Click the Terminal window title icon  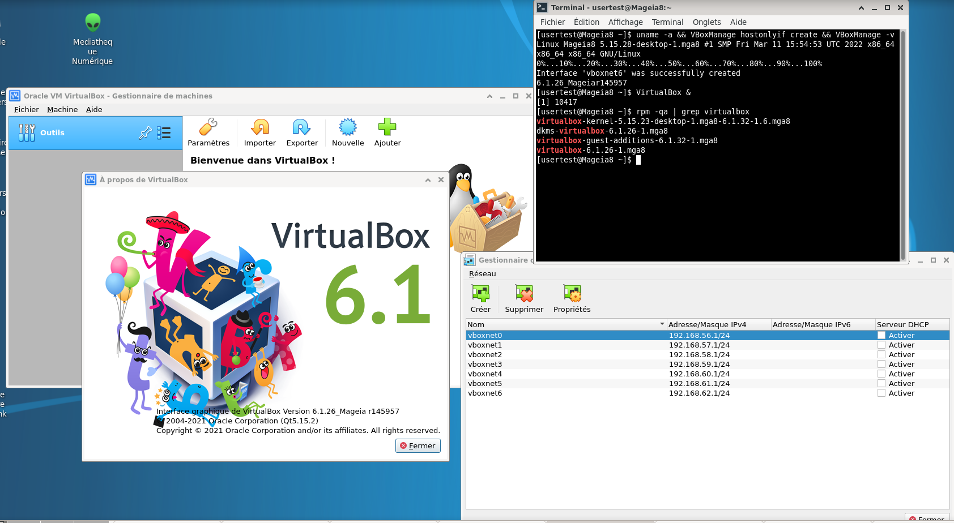tap(542, 7)
